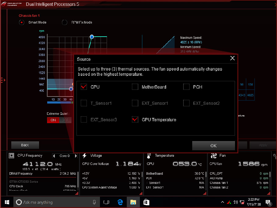The image size is (277, 208).
Task: Expand the left side panel arrow
Action: pyautogui.click(x=3, y=80)
